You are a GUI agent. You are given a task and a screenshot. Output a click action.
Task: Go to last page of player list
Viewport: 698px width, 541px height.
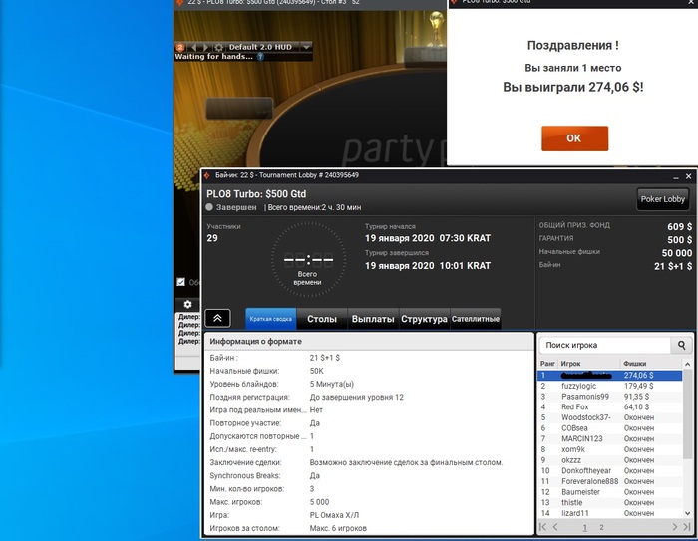687,527
